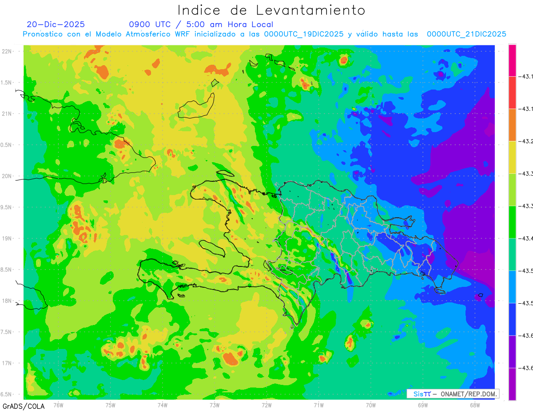Click the "71W" longitude label
The image size is (533, 411).
click(x=318, y=405)
